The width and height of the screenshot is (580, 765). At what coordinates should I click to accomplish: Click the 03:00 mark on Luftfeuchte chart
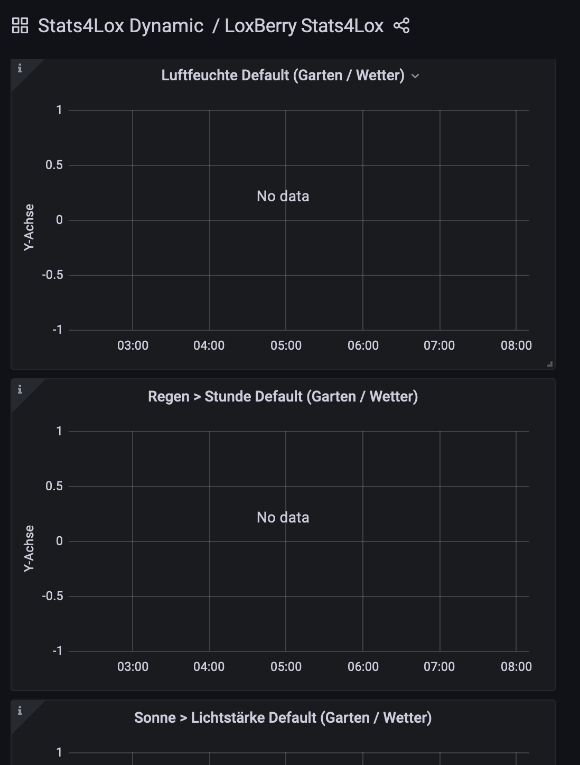coord(133,346)
